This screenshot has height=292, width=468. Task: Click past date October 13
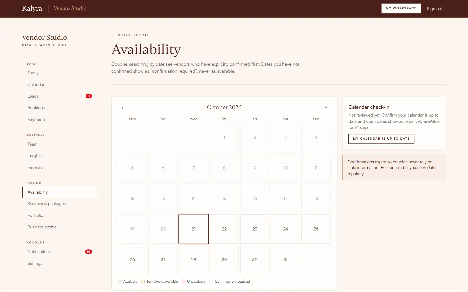pyautogui.click(x=163, y=198)
